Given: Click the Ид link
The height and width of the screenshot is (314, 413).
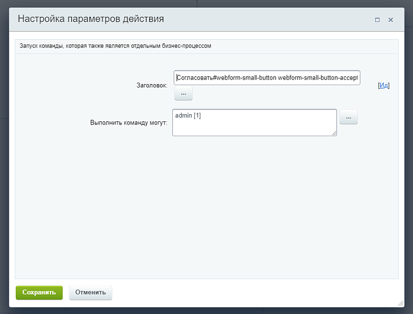Looking at the screenshot, I should coord(384,85).
